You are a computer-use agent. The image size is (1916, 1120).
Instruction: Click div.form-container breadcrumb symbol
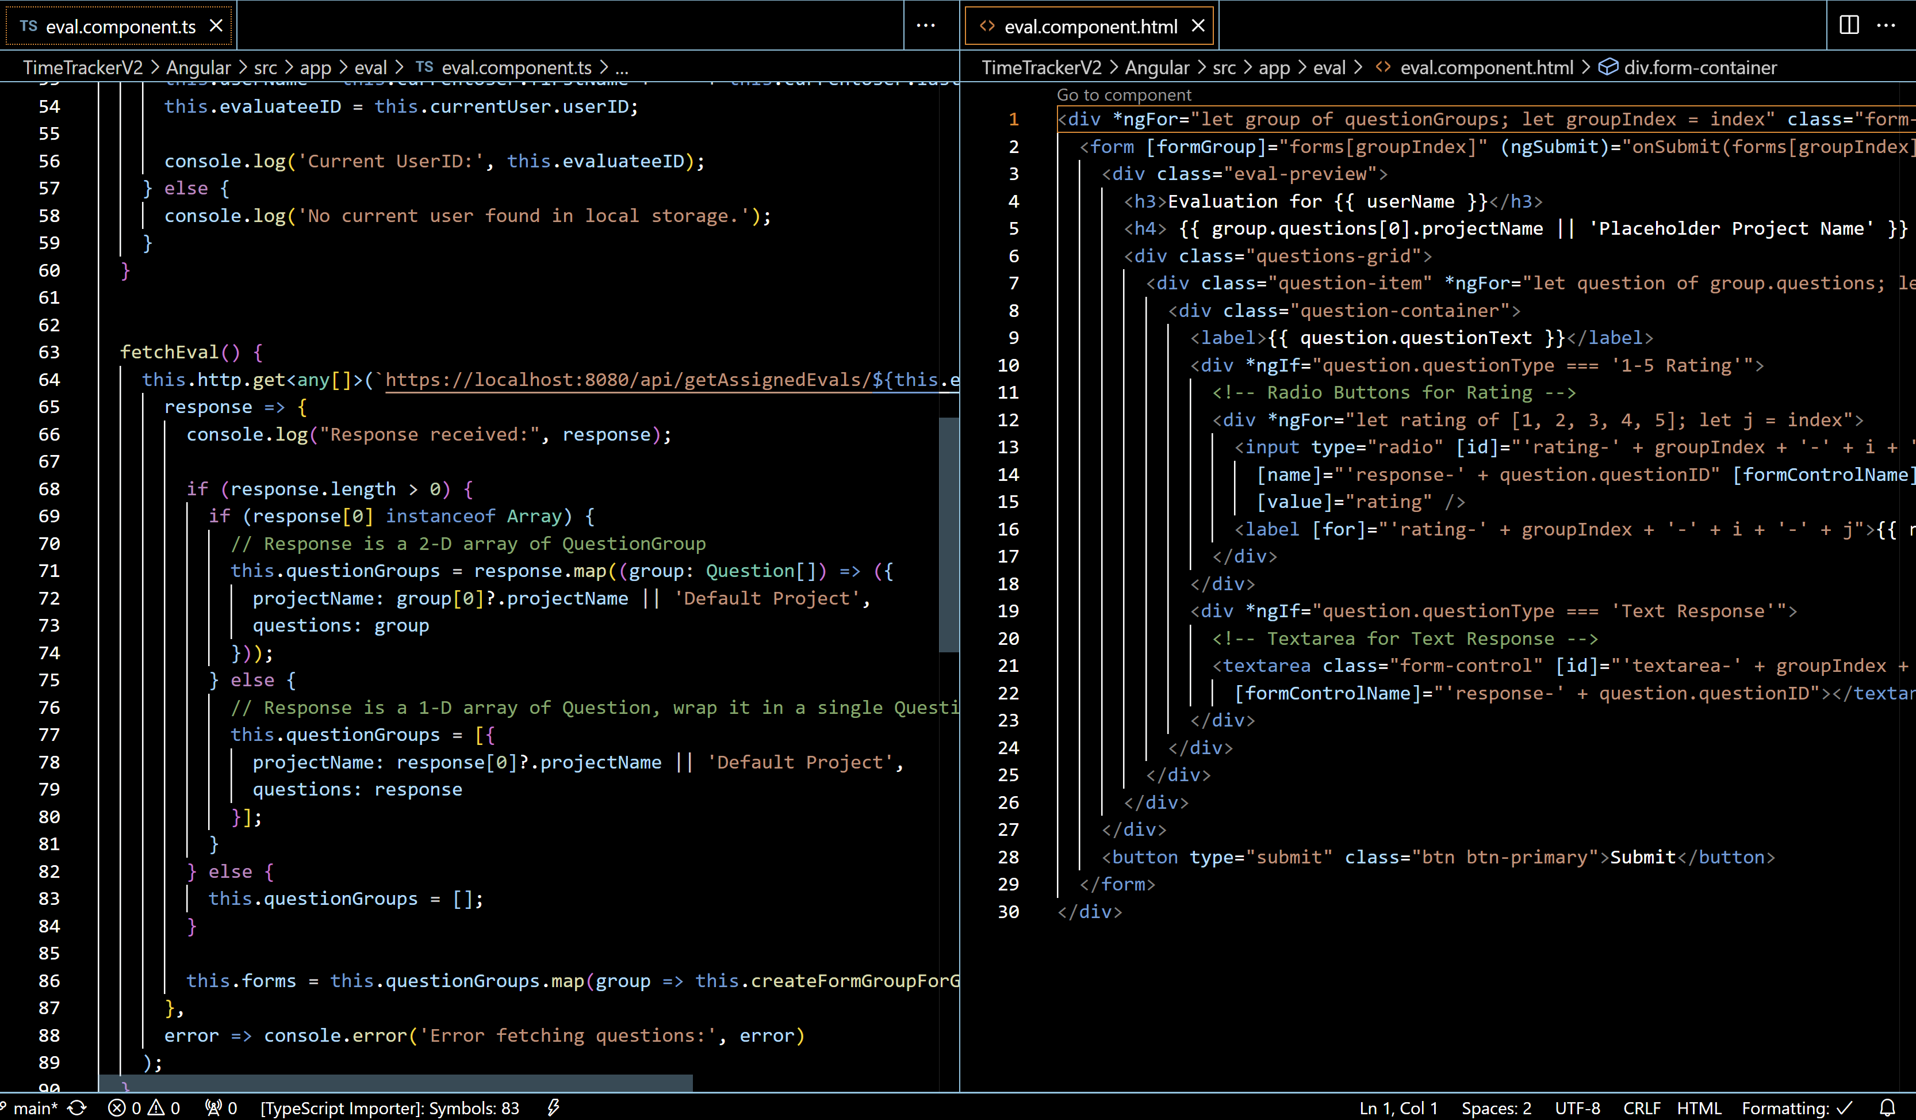point(1700,68)
